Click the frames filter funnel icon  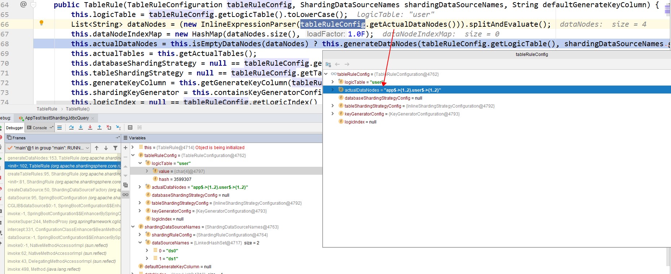115,148
